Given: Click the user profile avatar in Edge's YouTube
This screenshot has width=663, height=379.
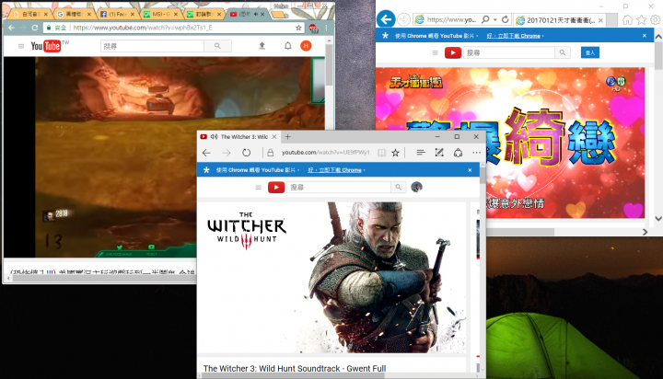Looking at the screenshot, I should click(x=416, y=187).
